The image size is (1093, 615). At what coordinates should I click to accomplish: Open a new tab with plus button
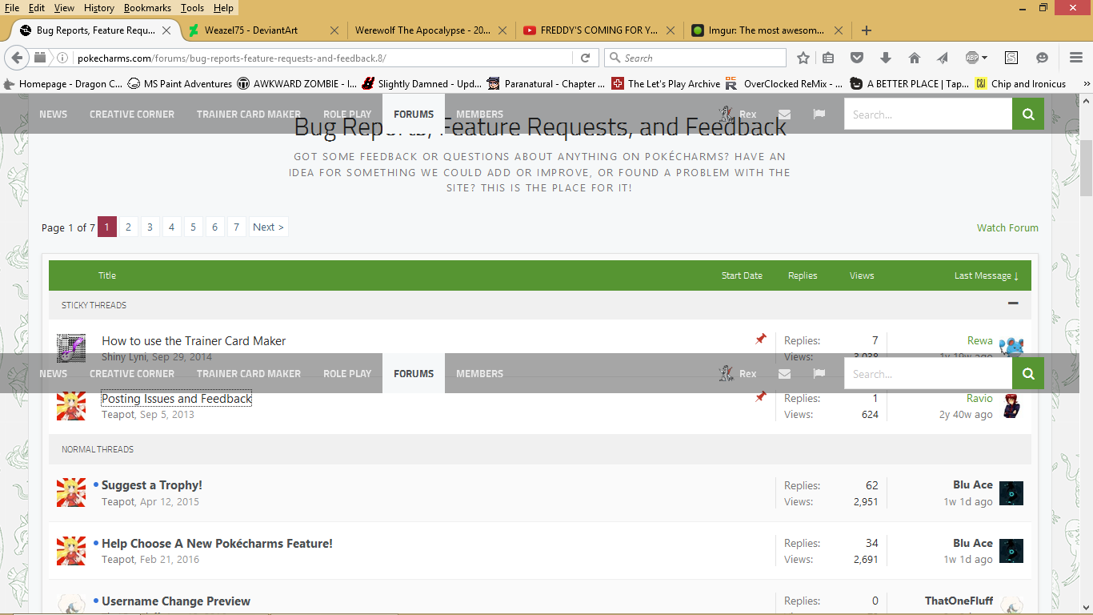[x=866, y=30]
